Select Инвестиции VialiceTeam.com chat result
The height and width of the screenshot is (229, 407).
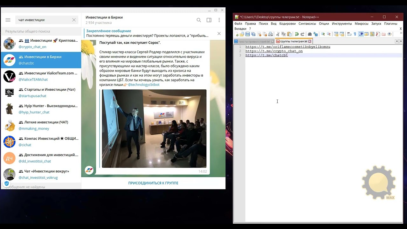click(x=41, y=76)
